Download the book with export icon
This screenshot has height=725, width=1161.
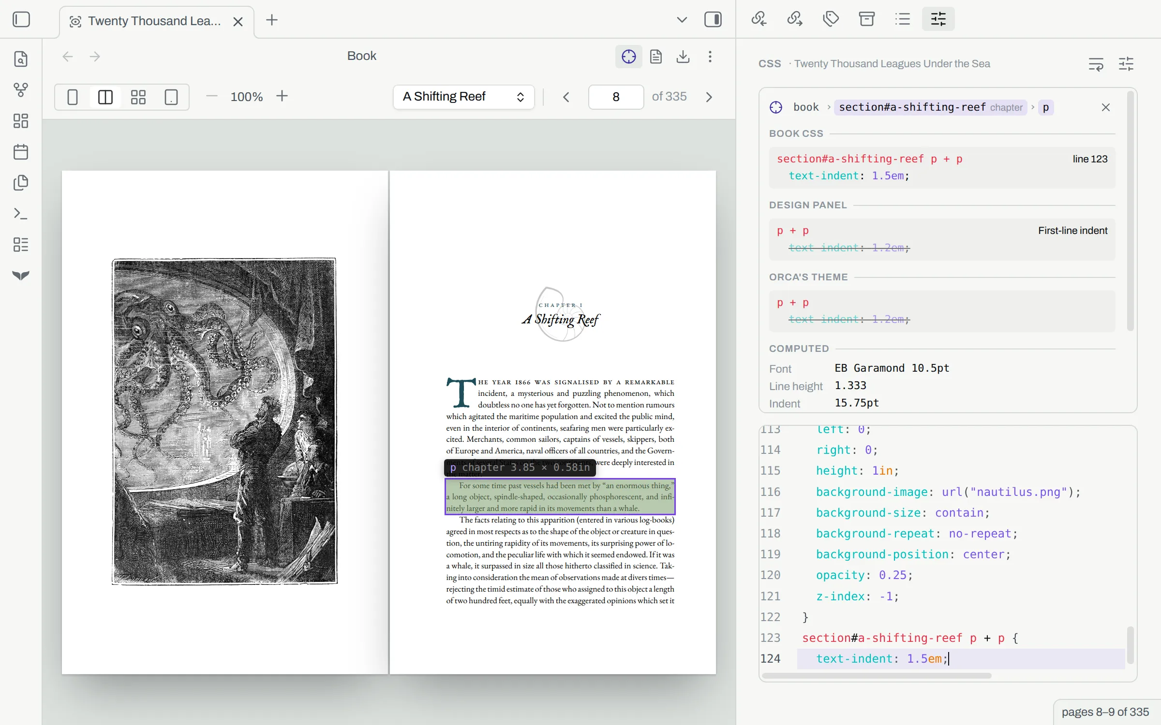pyautogui.click(x=683, y=57)
